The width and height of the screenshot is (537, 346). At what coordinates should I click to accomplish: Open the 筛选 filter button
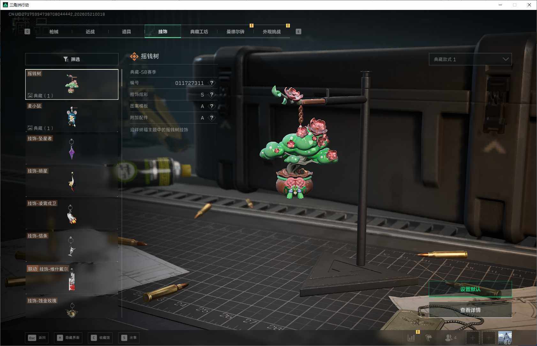(x=72, y=59)
